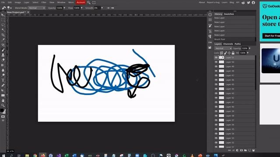
Task: Open the Info panel icon
Action: 210,14
